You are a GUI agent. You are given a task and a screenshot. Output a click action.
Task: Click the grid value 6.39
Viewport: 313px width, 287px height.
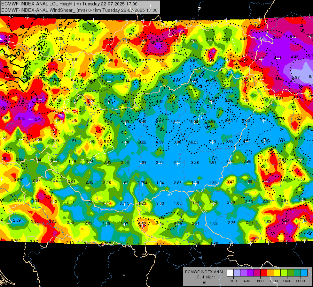coord(160,142)
